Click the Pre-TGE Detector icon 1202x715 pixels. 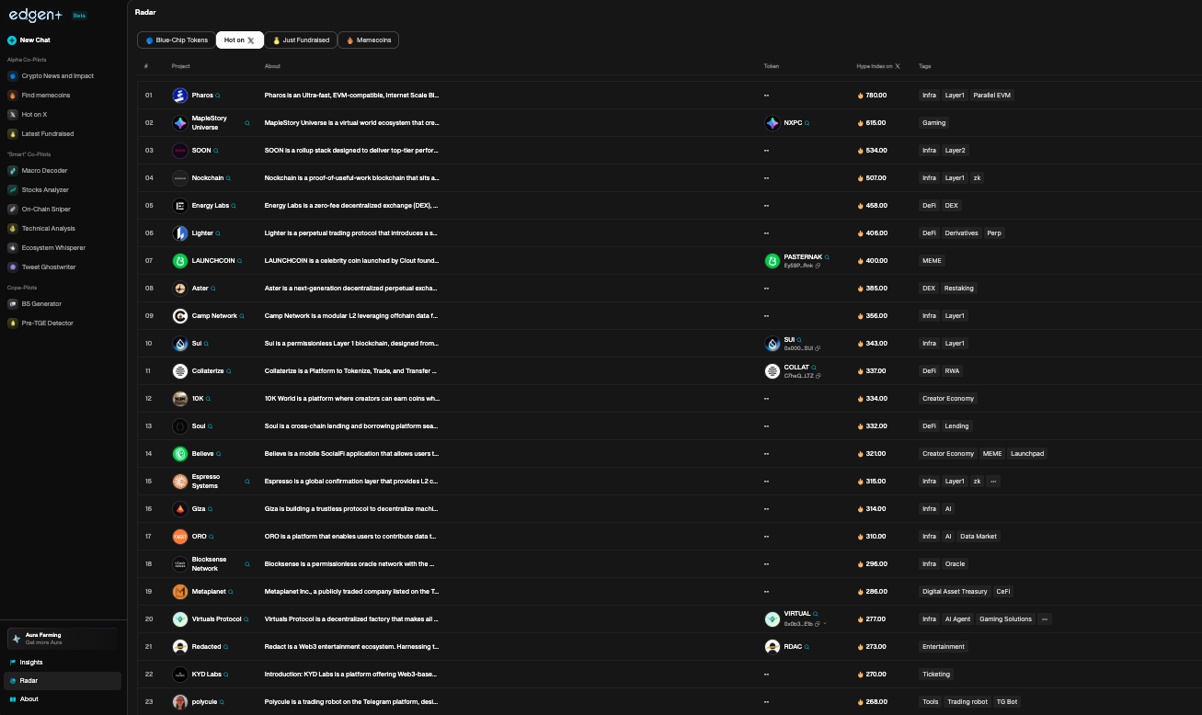coord(13,323)
